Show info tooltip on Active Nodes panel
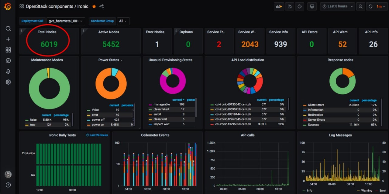This screenshot has width=389, height=194. (x=83, y=30)
